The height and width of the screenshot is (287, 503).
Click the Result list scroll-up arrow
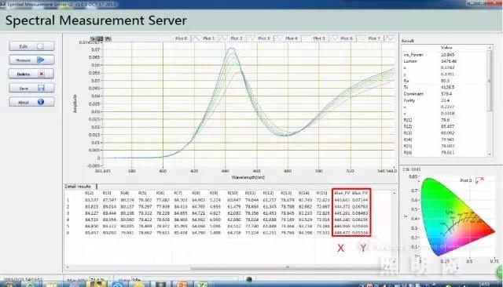coord(490,48)
